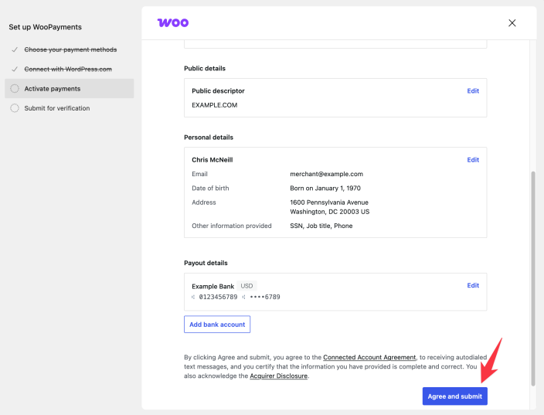This screenshot has height=415, width=544.
Task: Open the Connected Account Agreement link
Action: click(369, 357)
